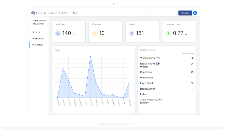Click the 140 € total spent value
The height and width of the screenshot is (130, 227).
coord(68,33)
